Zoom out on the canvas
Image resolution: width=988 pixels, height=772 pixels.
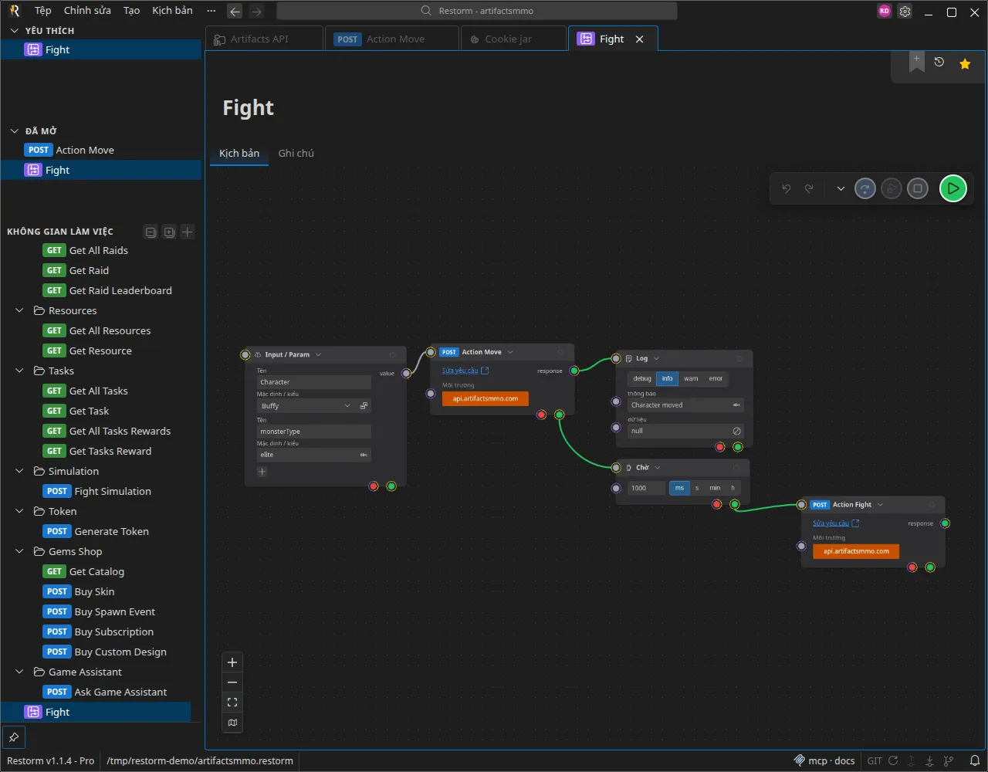(x=232, y=682)
